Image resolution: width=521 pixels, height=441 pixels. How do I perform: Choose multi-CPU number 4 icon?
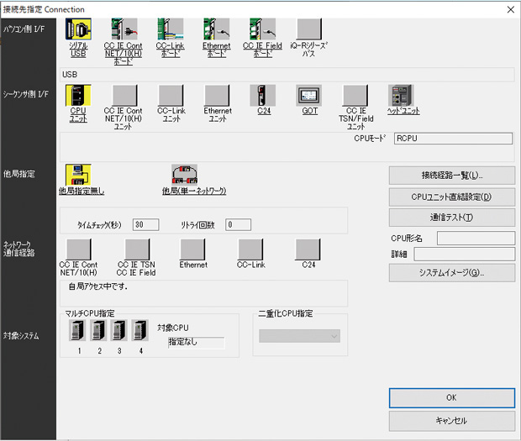pos(140,332)
